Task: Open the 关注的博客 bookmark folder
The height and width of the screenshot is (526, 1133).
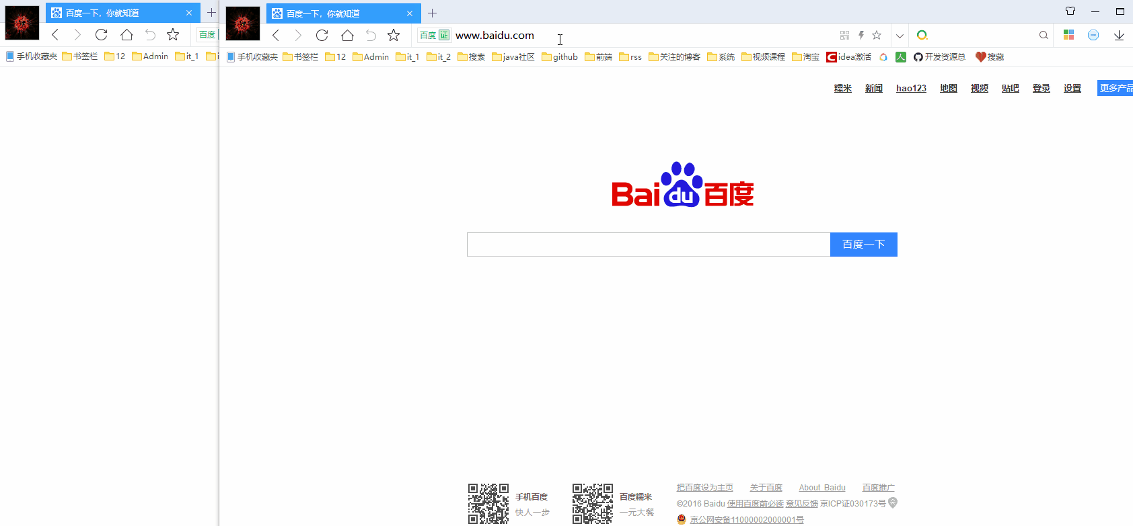Action: [675, 57]
